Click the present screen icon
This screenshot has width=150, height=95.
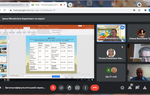[77, 88]
